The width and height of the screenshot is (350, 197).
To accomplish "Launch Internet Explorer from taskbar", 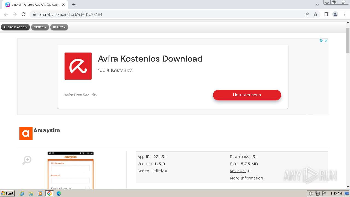I will click(x=22, y=193).
